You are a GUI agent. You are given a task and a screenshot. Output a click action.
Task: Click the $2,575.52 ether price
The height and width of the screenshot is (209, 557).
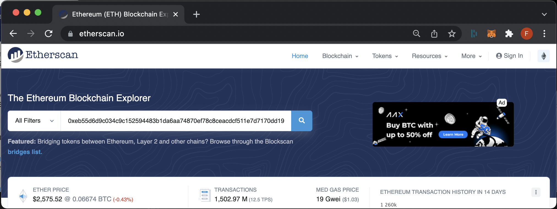[x=47, y=199]
